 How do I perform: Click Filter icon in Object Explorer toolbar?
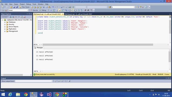(x=19, y=17)
